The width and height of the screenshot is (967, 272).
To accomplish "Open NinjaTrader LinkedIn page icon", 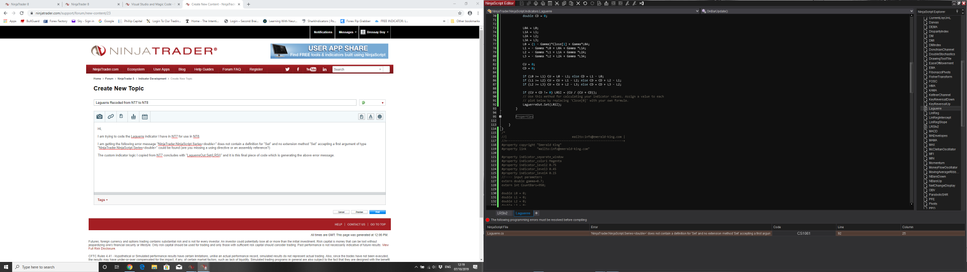I will pos(324,70).
